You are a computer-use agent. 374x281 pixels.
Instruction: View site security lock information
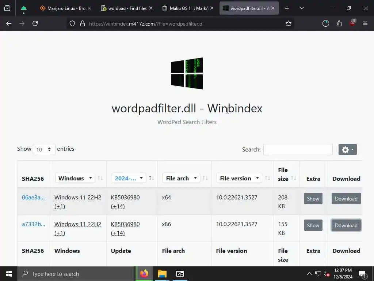pyautogui.click(x=83, y=24)
